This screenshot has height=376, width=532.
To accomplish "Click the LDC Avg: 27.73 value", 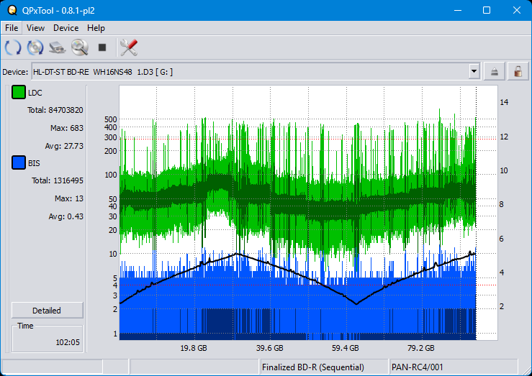I will pyautogui.click(x=64, y=146).
